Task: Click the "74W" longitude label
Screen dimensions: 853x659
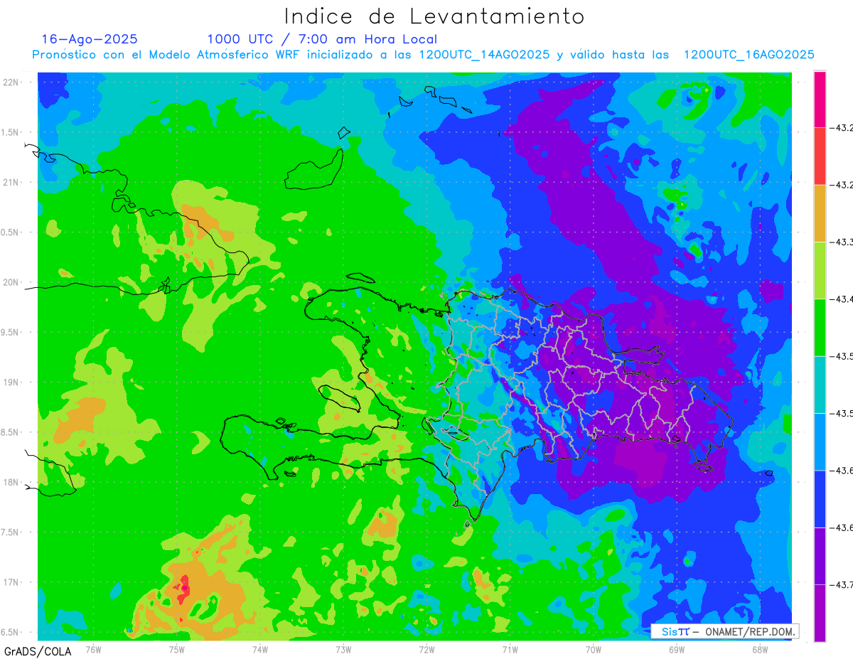Action: coord(259,649)
